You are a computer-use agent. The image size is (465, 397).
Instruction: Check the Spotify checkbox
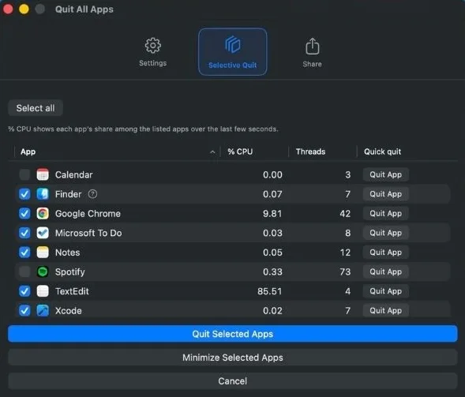pyautogui.click(x=24, y=272)
